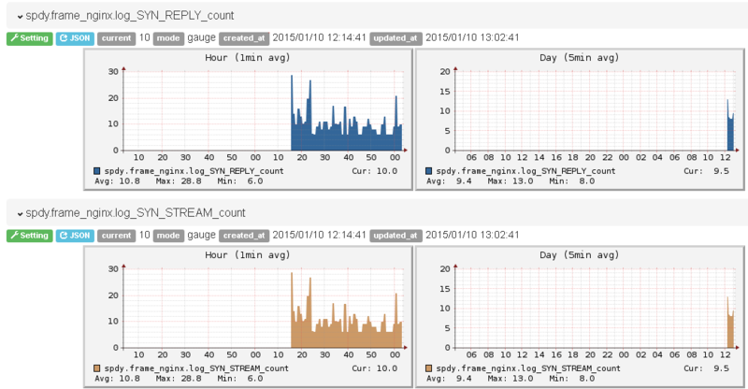View JSON for SYN_STREAM_count
This screenshot has width=748, height=389.
[x=75, y=236]
